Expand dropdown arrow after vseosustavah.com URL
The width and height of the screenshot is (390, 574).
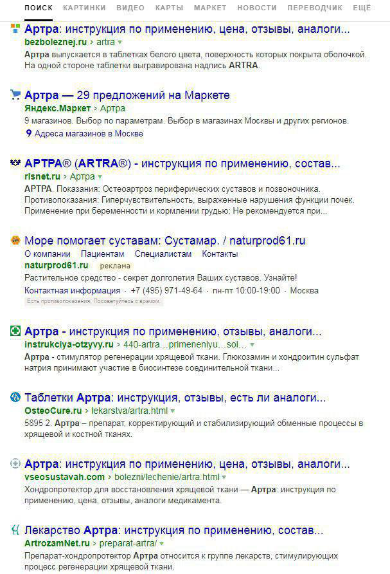pyautogui.click(x=224, y=477)
